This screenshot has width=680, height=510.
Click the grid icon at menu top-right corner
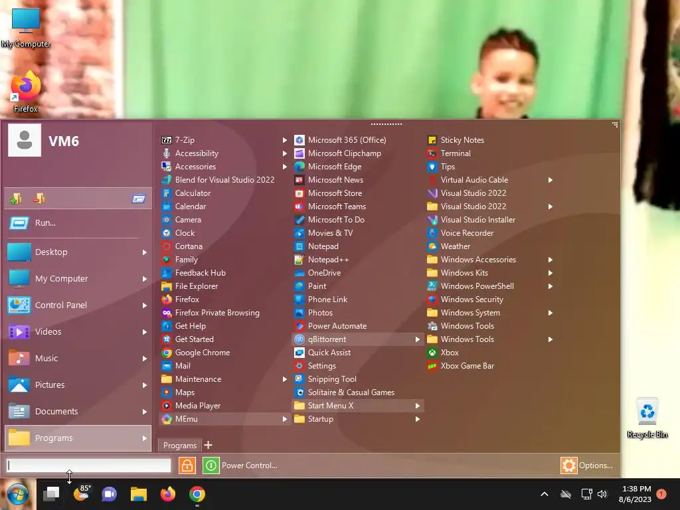pyautogui.click(x=615, y=124)
